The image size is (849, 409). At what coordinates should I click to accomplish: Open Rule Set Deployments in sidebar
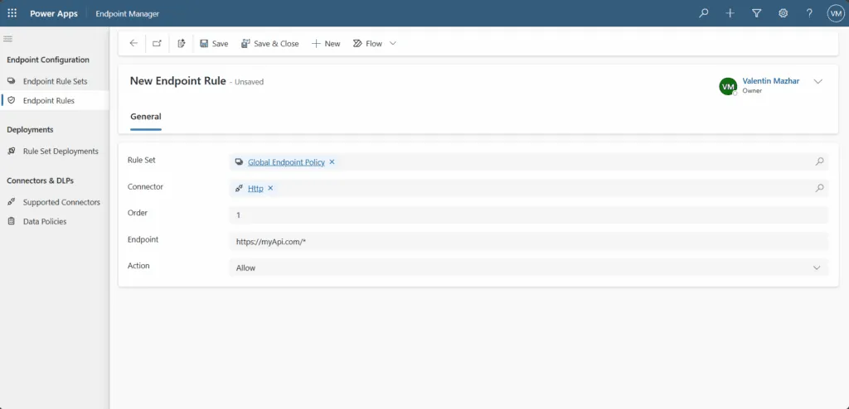click(55, 152)
